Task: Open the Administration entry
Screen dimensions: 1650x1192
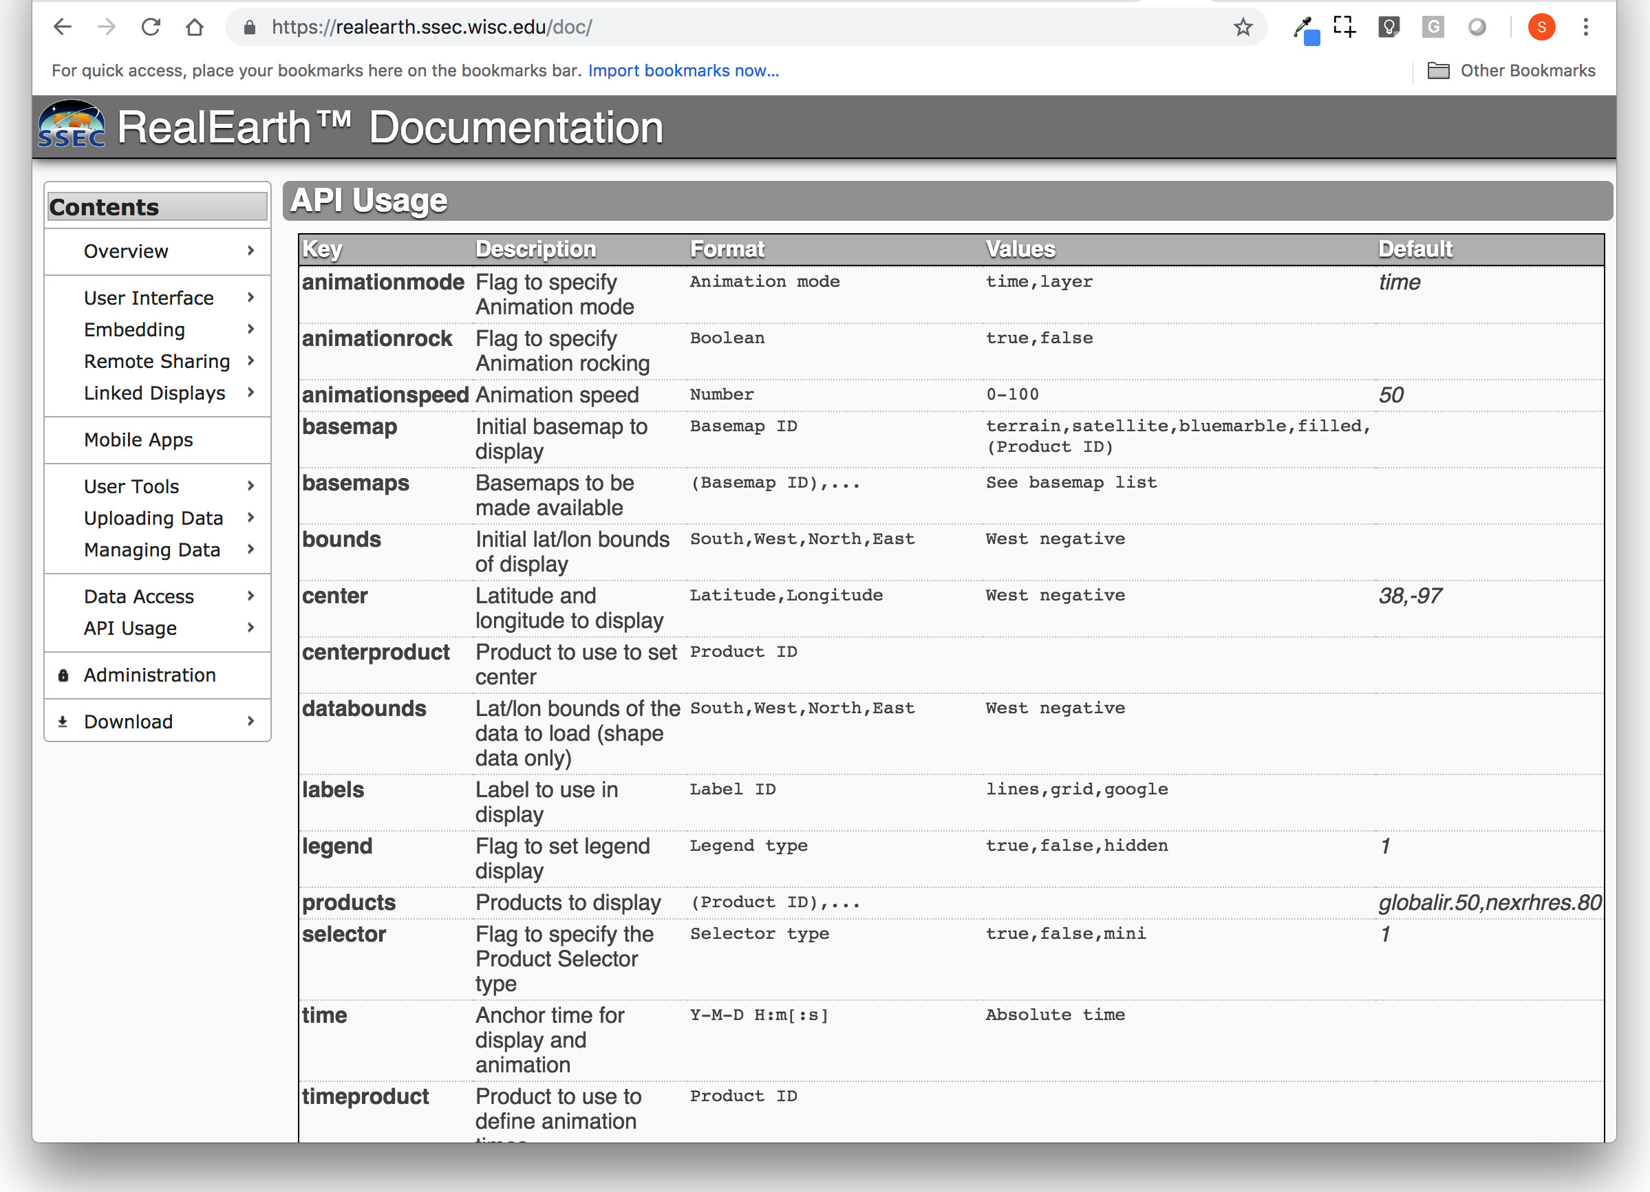Action: coord(150,675)
